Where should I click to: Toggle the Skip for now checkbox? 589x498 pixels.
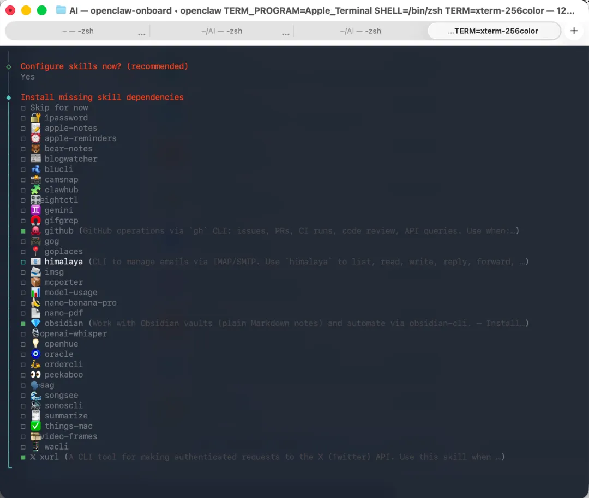(23, 108)
